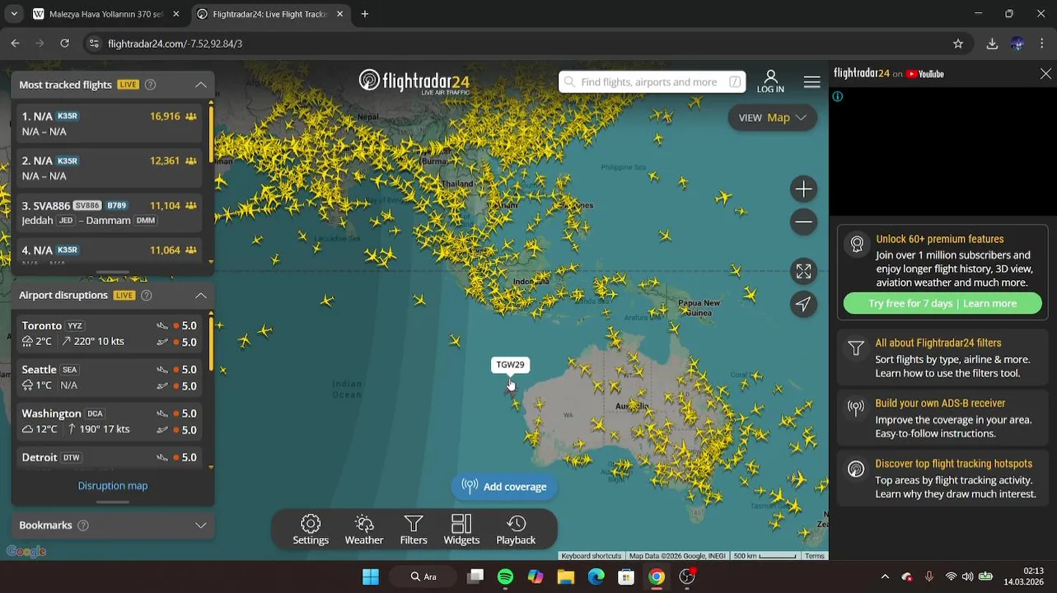Click Try free for 7 days button
Viewport: 1057px width, 593px height.
click(942, 303)
